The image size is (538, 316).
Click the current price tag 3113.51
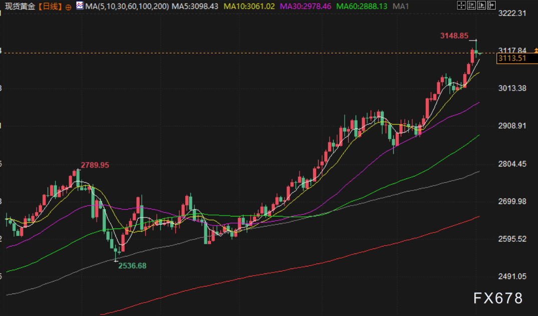517,58
